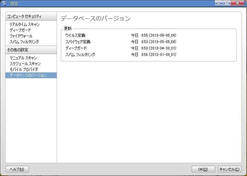Maximize the 設定 window

(227, 3)
